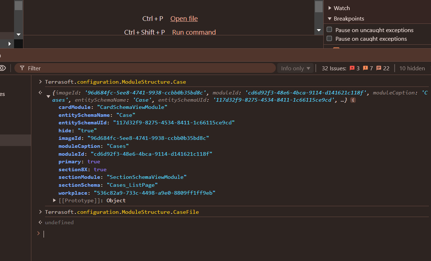Click the show navigator arrow icon
431x261 pixels.
[x=10, y=44]
